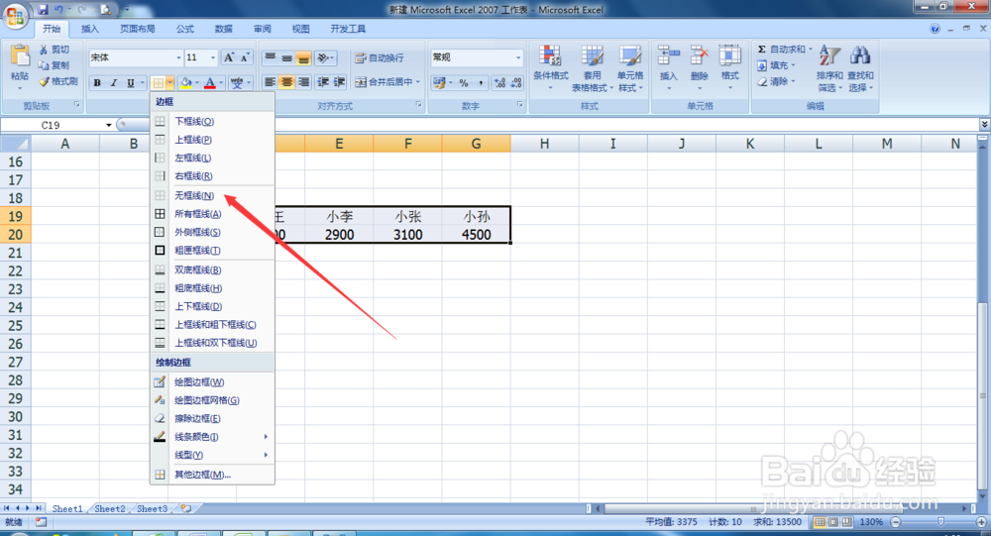The width and height of the screenshot is (991, 536).
Task: Select All Borders (所有框线) menu item
Action: 212,214
